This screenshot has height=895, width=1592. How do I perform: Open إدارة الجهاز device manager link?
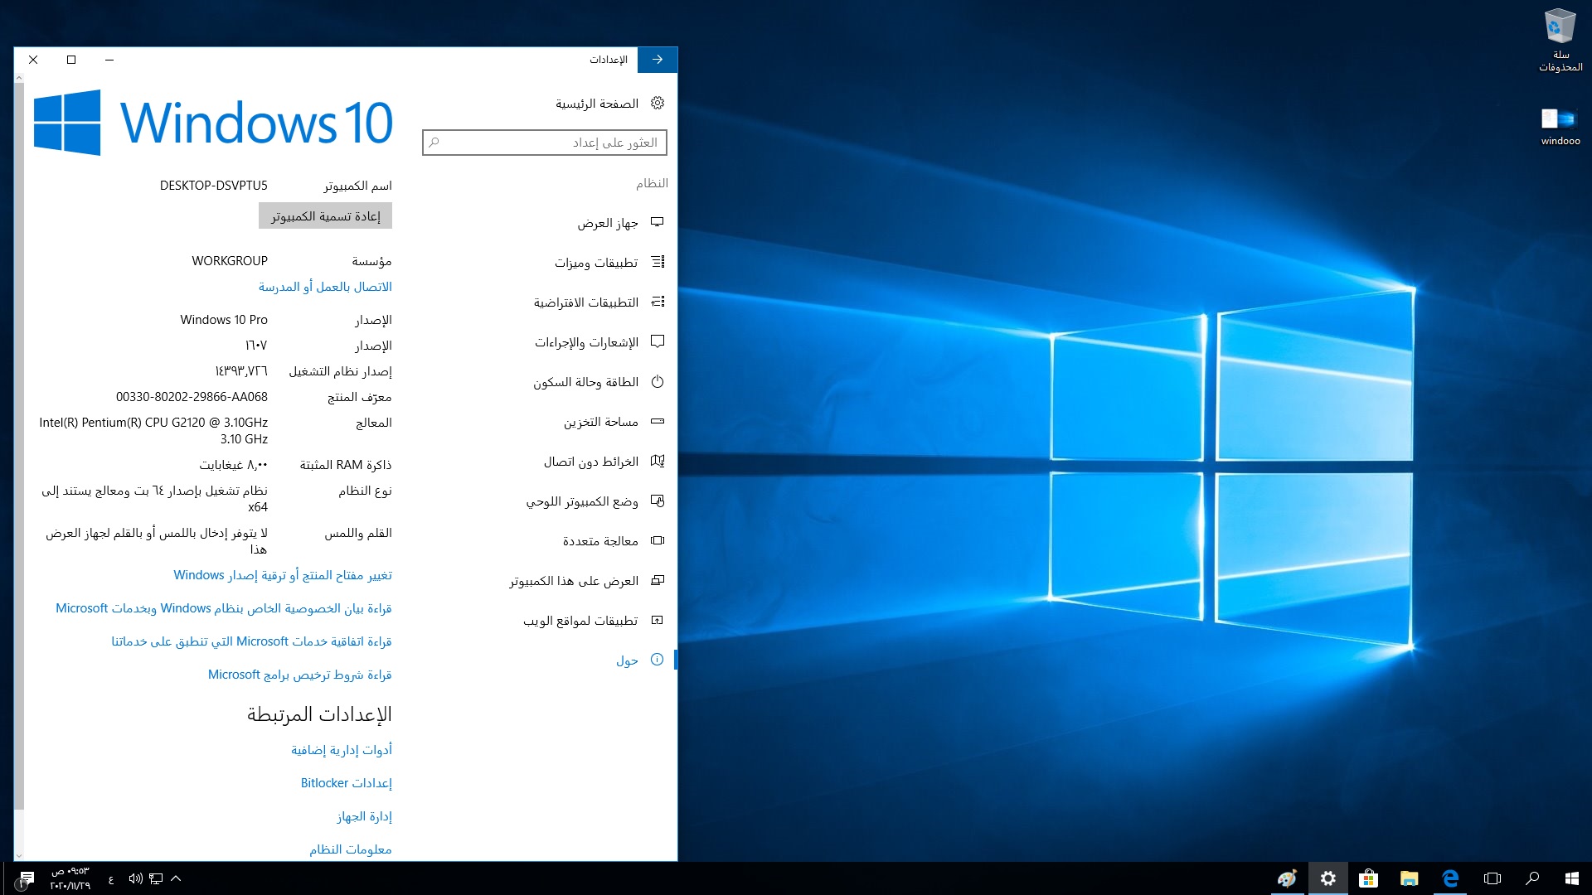[x=364, y=817]
